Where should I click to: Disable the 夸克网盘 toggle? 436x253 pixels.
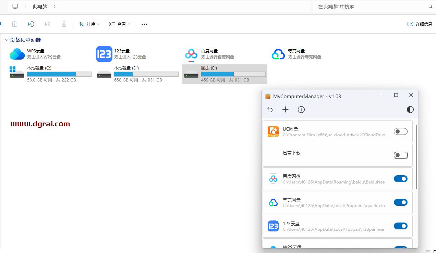[x=401, y=202]
